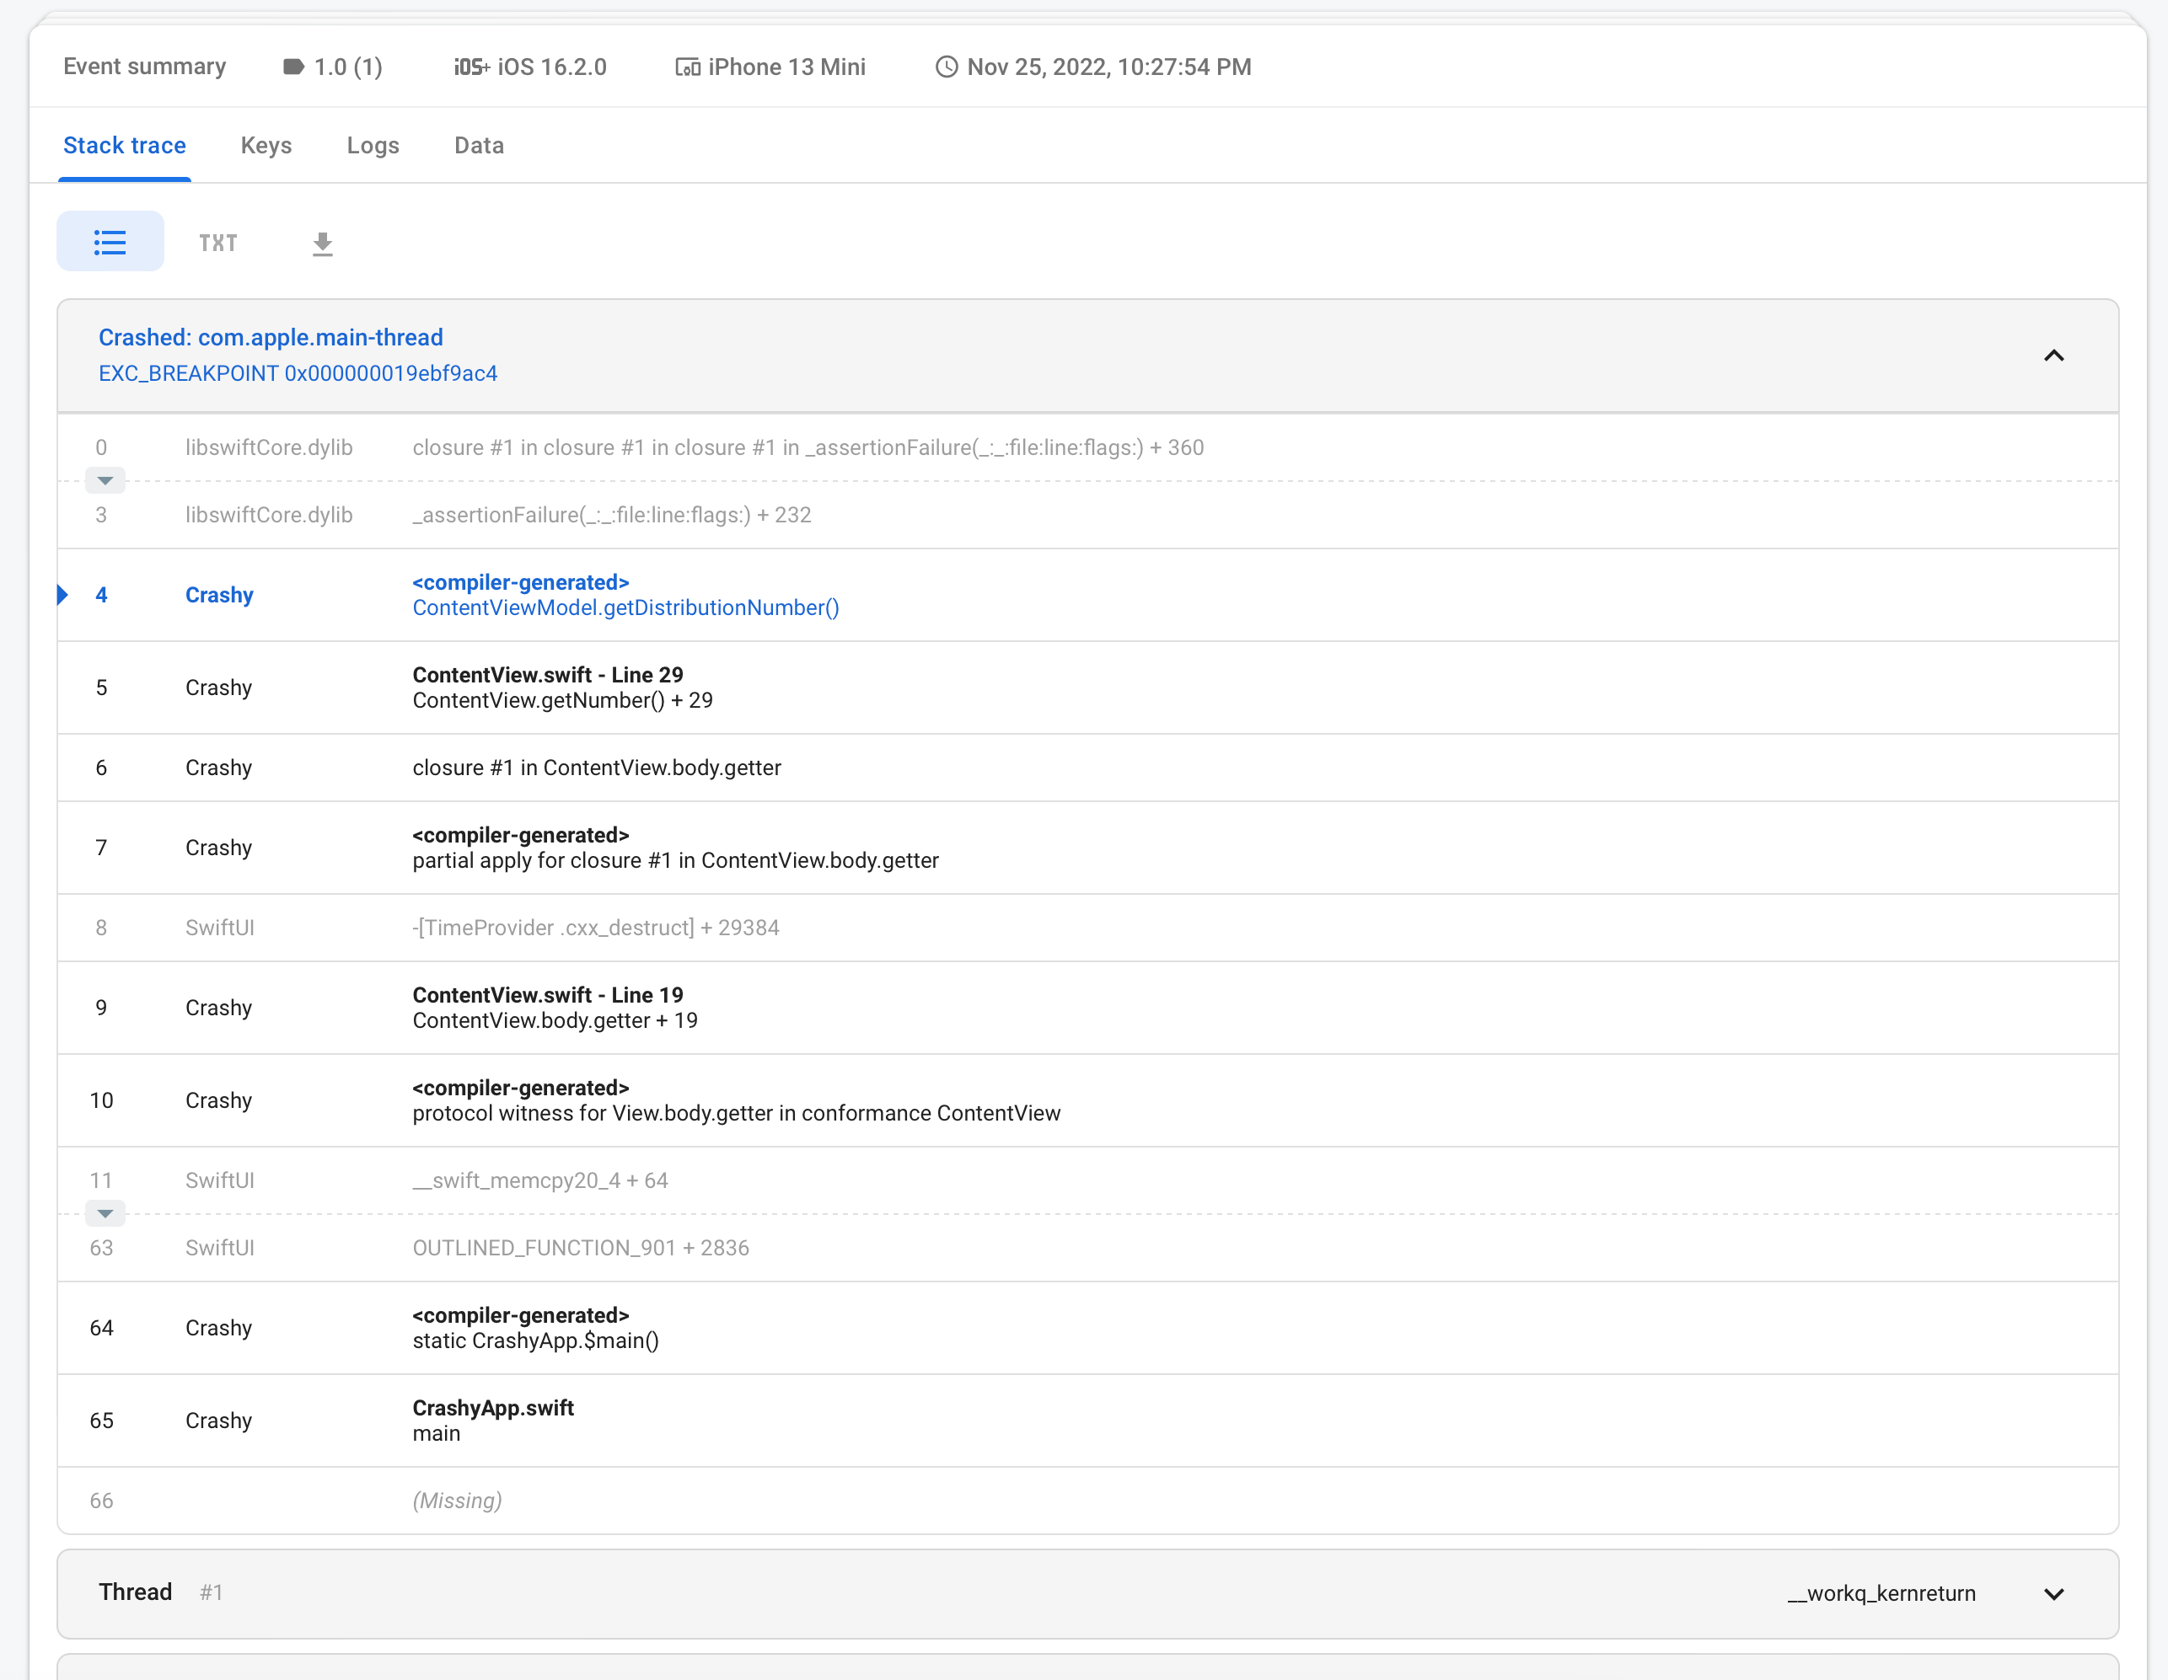This screenshot has height=1680, width=2168.
Task: Open ContentViewModel.getDistributionNumber() source link
Action: (625, 607)
